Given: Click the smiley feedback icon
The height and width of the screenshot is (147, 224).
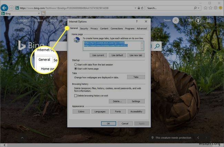Looking at the screenshot, I should 221,8.
